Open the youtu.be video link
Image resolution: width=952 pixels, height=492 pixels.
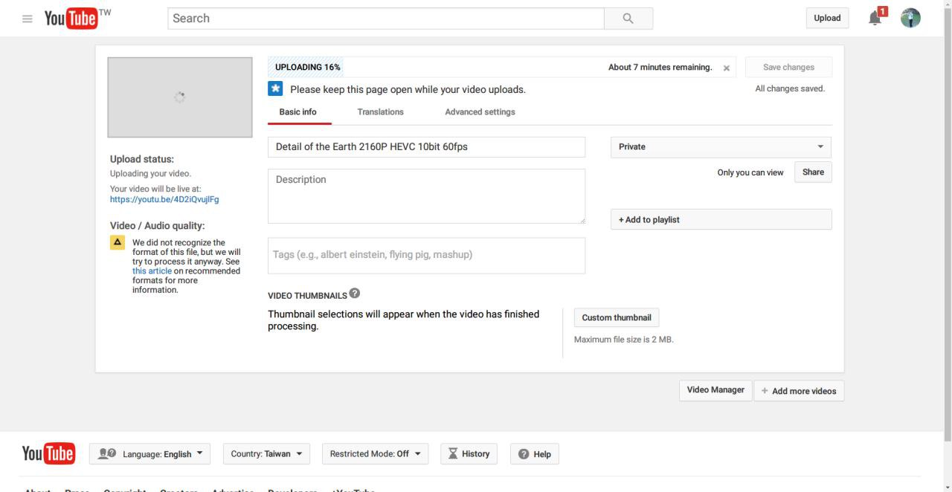(x=164, y=199)
